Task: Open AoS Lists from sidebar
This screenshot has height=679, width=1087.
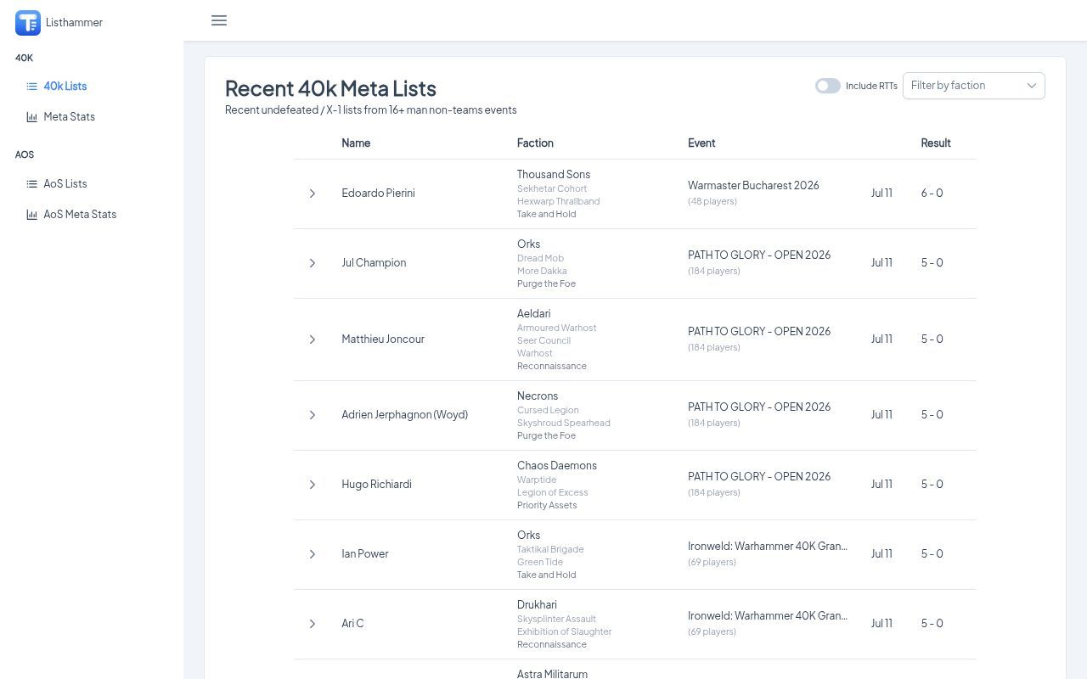Action: [x=65, y=183]
